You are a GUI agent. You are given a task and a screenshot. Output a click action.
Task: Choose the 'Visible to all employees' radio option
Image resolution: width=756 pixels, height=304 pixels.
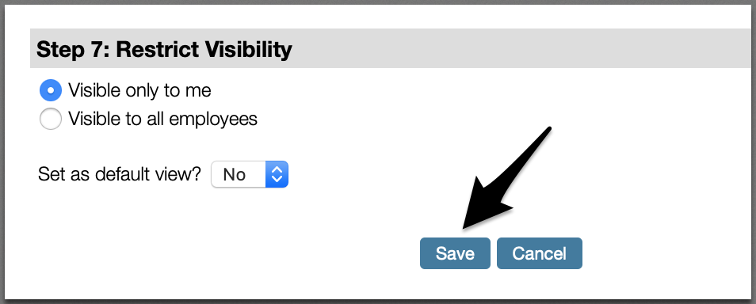tap(51, 119)
